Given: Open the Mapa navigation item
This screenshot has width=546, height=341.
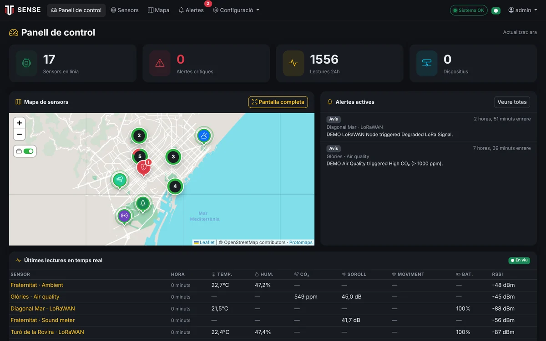Looking at the screenshot, I should [158, 10].
